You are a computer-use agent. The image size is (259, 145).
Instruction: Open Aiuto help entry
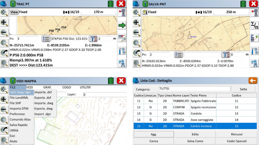[22, 141]
